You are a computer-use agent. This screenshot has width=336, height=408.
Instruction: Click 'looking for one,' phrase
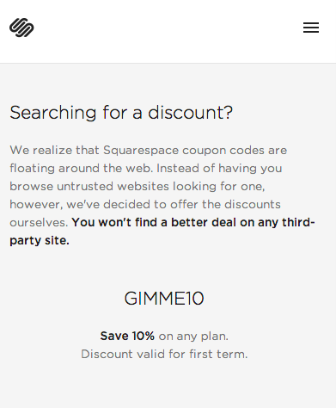[219, 187]
